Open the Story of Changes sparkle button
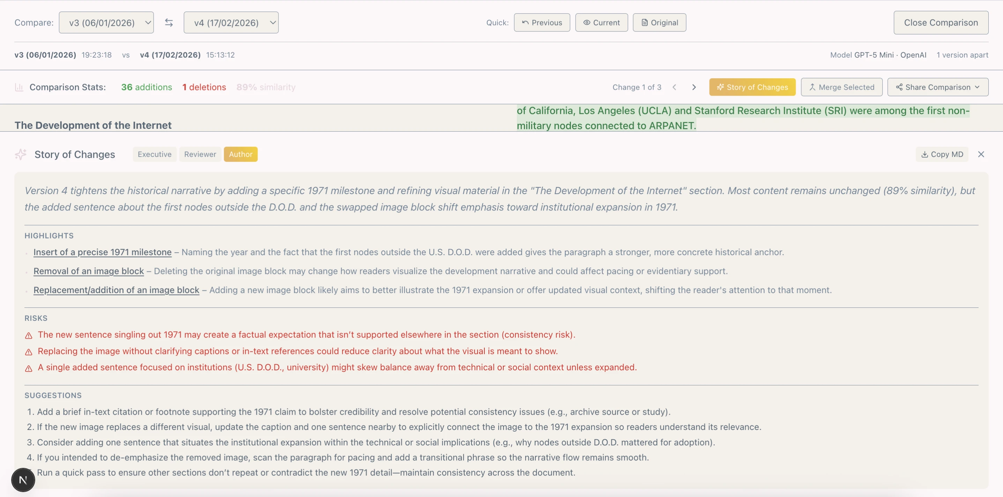The width and height of the screenshot is (1003, 497). click(x=752, y=87)
